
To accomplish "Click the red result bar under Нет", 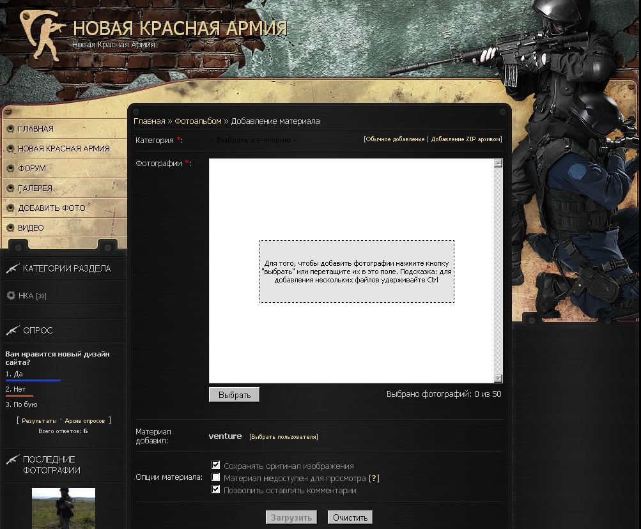I will 19,395.
